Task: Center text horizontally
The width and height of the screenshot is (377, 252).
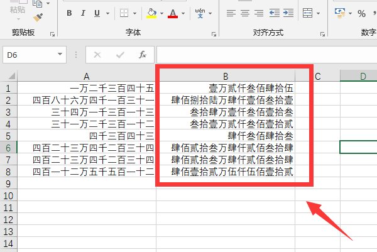Action: tap(245, 13)
